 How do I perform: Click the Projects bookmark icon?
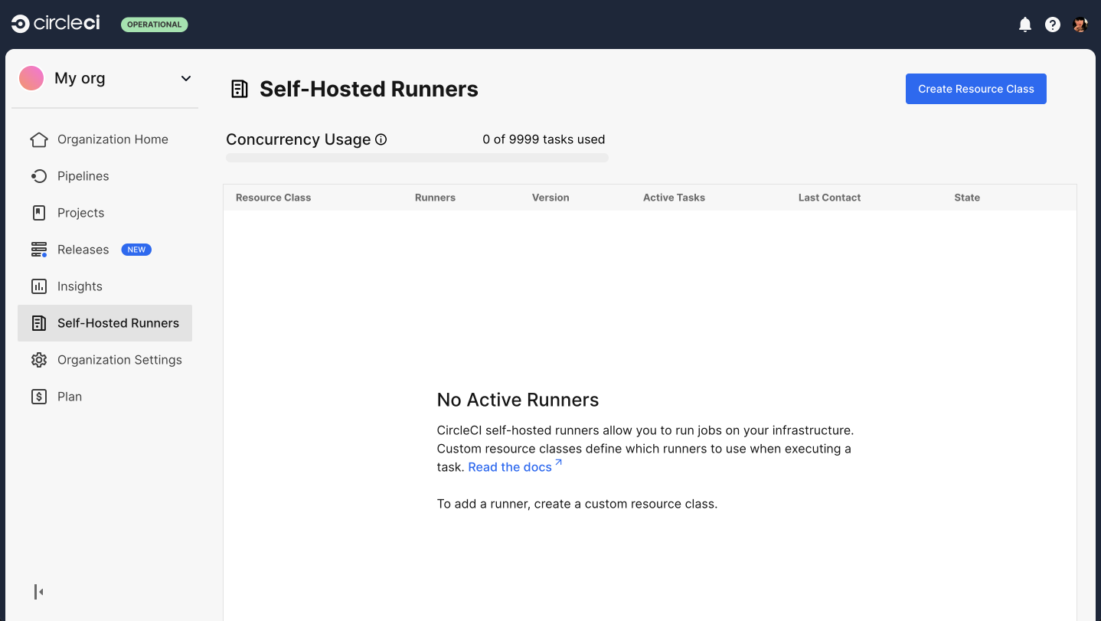pos(39,213)
